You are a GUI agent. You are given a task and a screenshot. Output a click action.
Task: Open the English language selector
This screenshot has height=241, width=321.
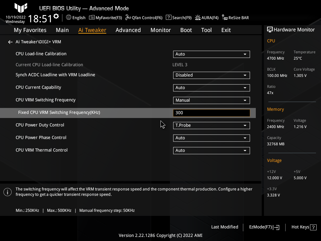[76, 18]
